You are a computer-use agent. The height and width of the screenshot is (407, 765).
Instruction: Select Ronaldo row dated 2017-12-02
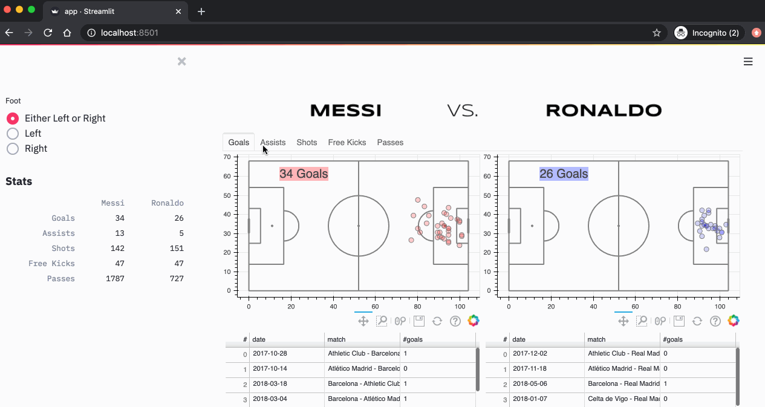coord(610,354)
